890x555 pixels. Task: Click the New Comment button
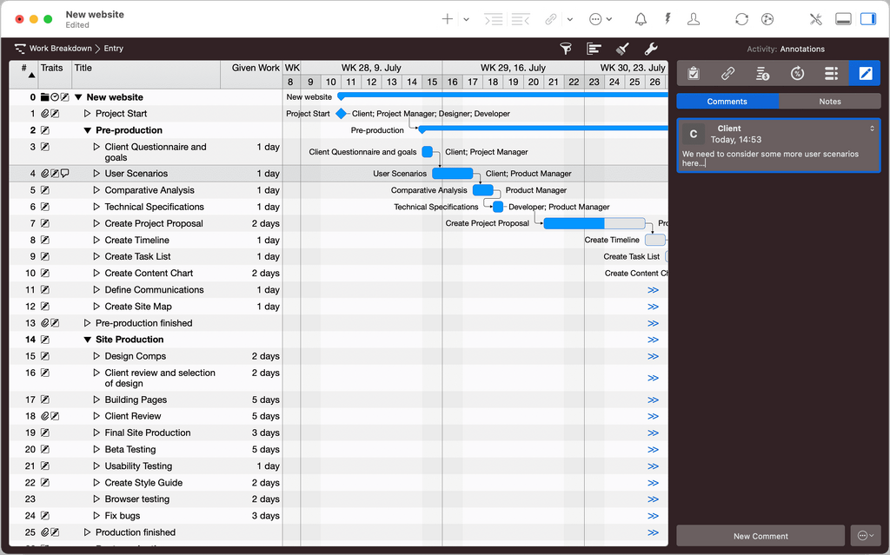point(760,536)
